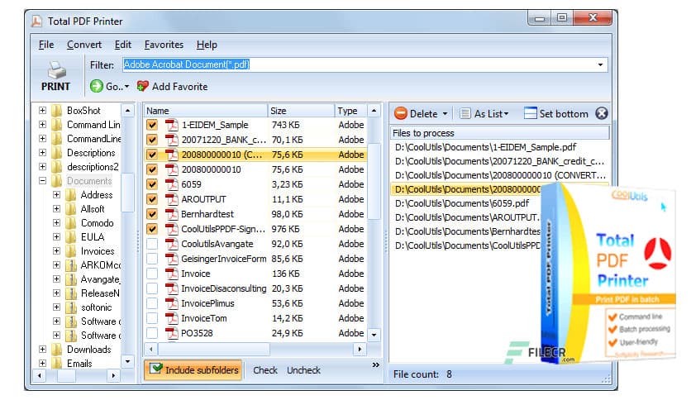This screenshot has height=400, width=691.
Task: Select the Allsoft folder in tree
Action: pyautogui.click(x=93, y=209)
